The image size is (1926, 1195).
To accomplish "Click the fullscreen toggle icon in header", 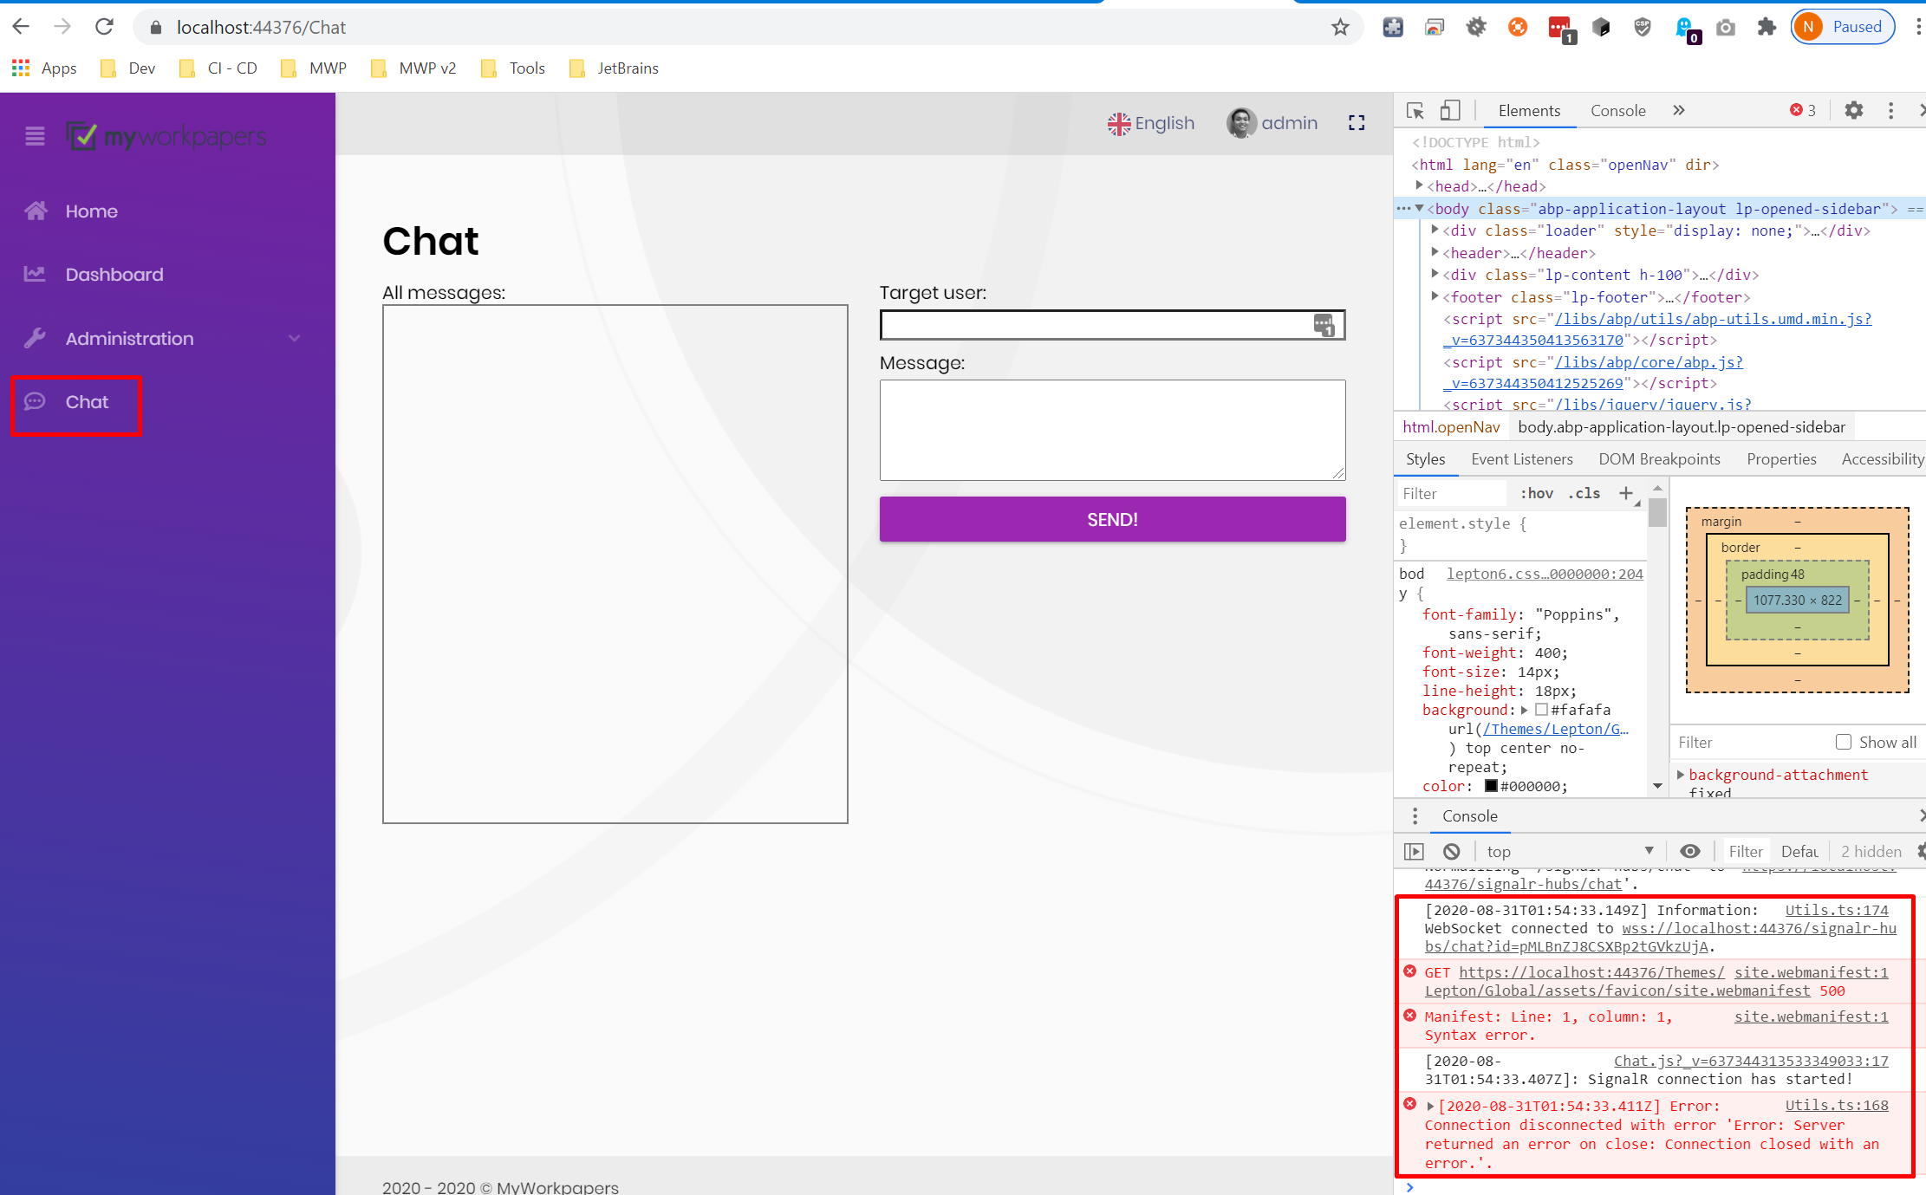I will pyautogui.click(x=1357, y=123).
